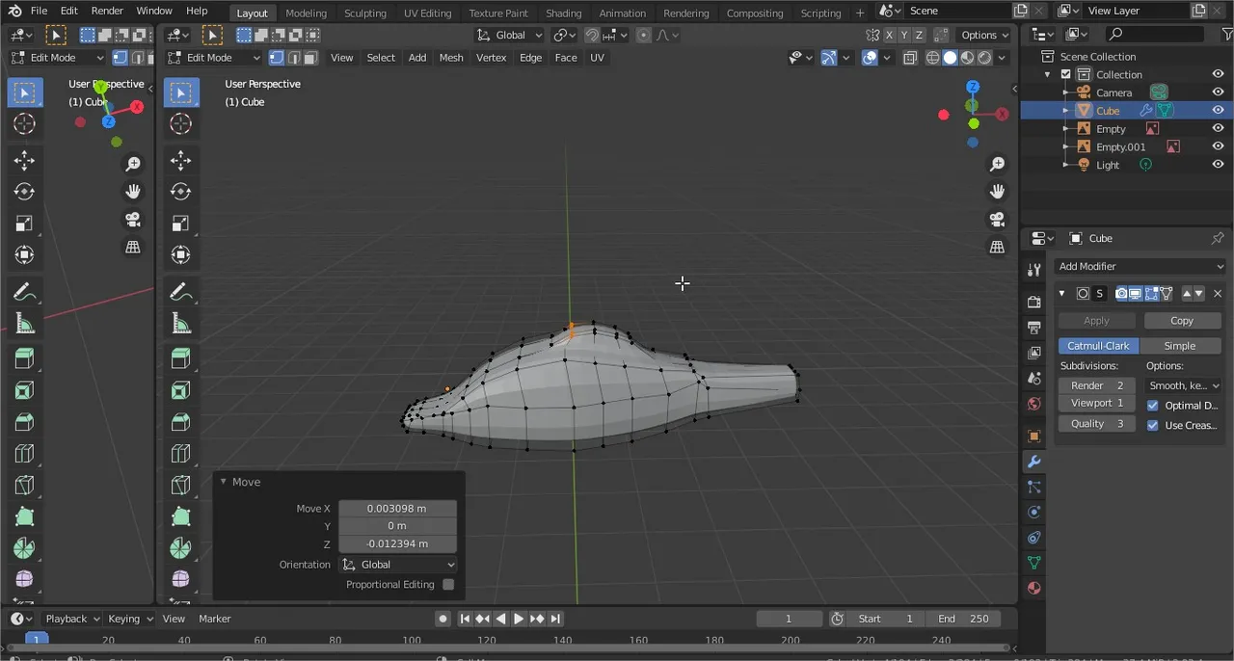Screen dimensions: 1234x661
Task: Click the Viewport subdivisions value field
Action: [1097, 403]
